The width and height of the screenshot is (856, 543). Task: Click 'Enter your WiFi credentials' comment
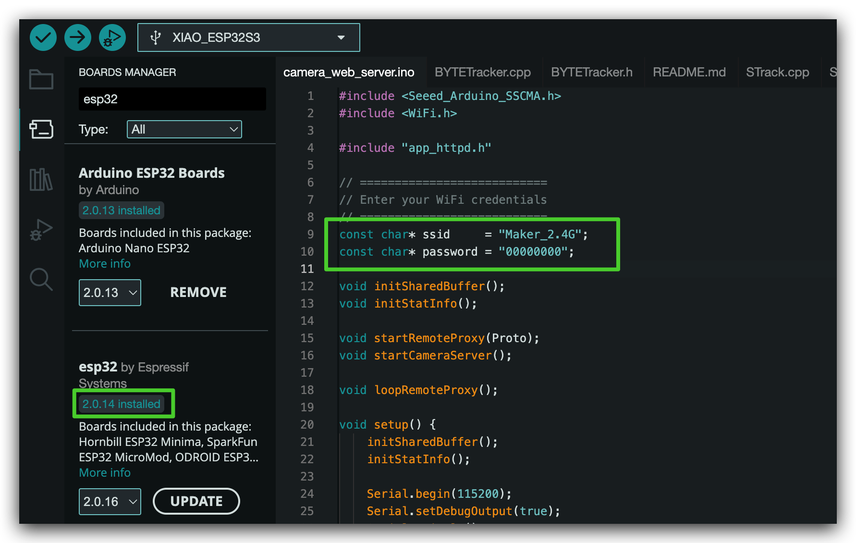click(453, 200)
